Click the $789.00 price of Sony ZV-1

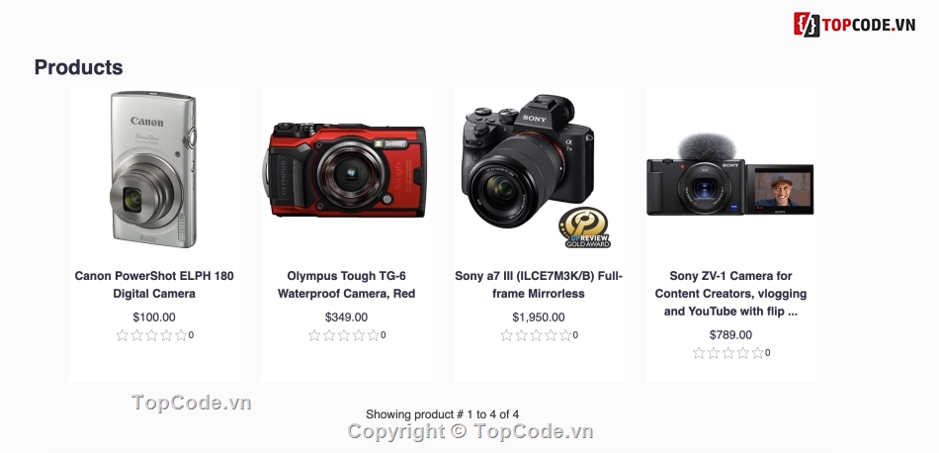(730, 335)
